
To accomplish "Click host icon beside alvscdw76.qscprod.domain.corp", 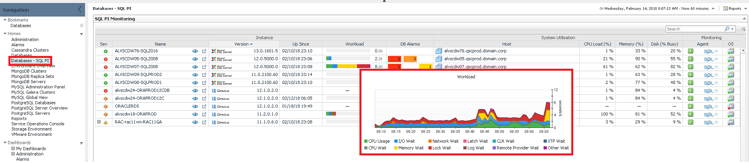I will (439, 51).
